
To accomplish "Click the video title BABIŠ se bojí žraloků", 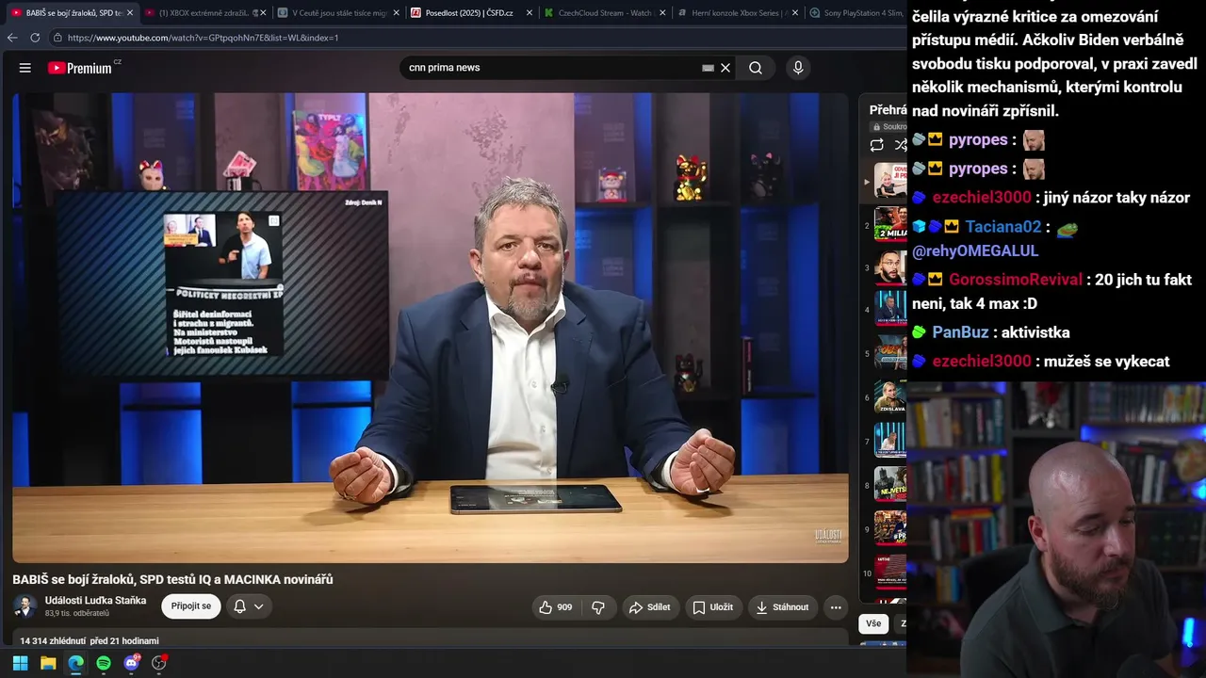I will tap(172, 579).
